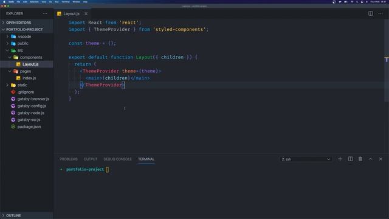The height and width of the screenshot is (219, 389).
Task: Open gatsby-node.js file
Action: [31, 113]
